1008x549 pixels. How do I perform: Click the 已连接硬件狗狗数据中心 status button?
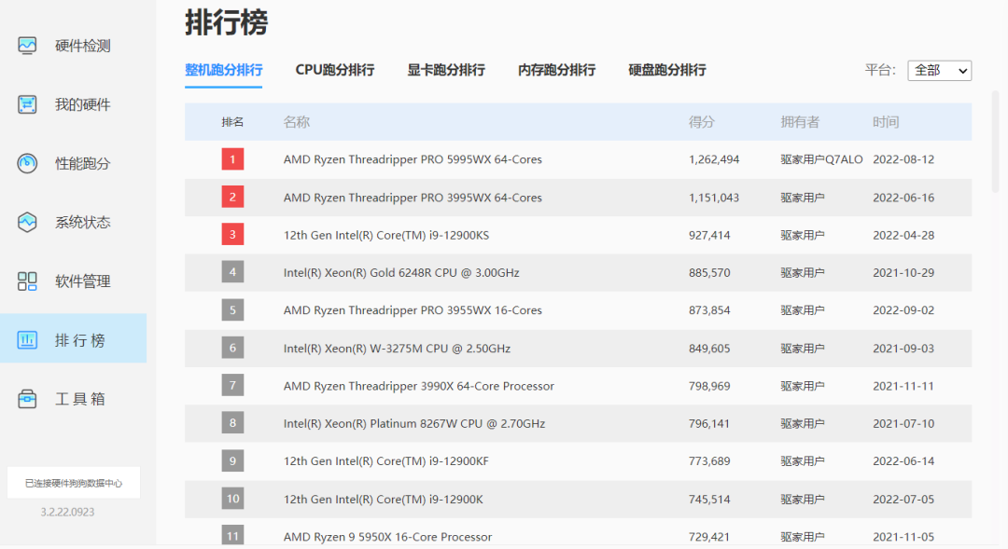tap(74, 483)
